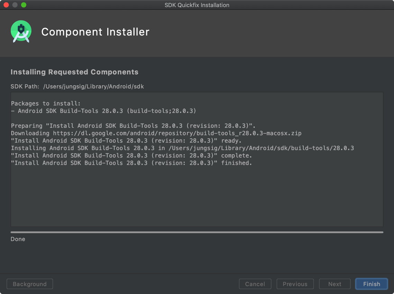The width and height of the screenshot is (394, 294).
Task: Click the Finish button
Action: [x=372, y=284]
